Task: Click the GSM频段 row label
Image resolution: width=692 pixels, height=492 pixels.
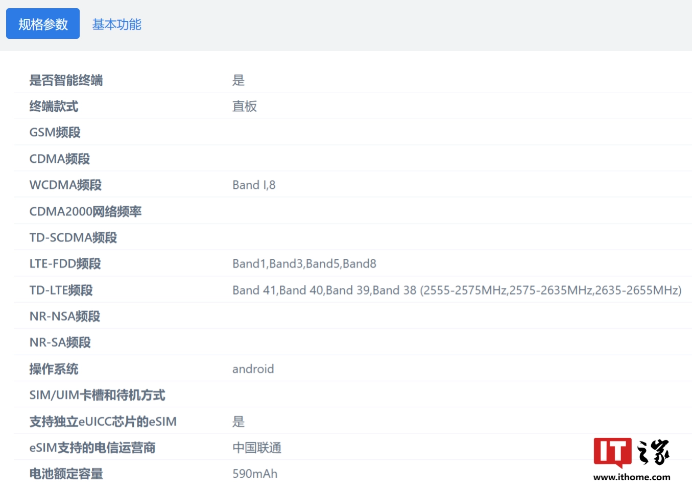Action: pos(55,132)
